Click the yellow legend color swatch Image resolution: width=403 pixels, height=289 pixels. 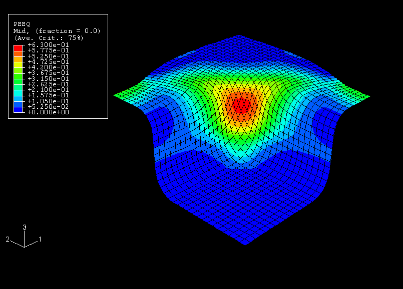(18, 65)
